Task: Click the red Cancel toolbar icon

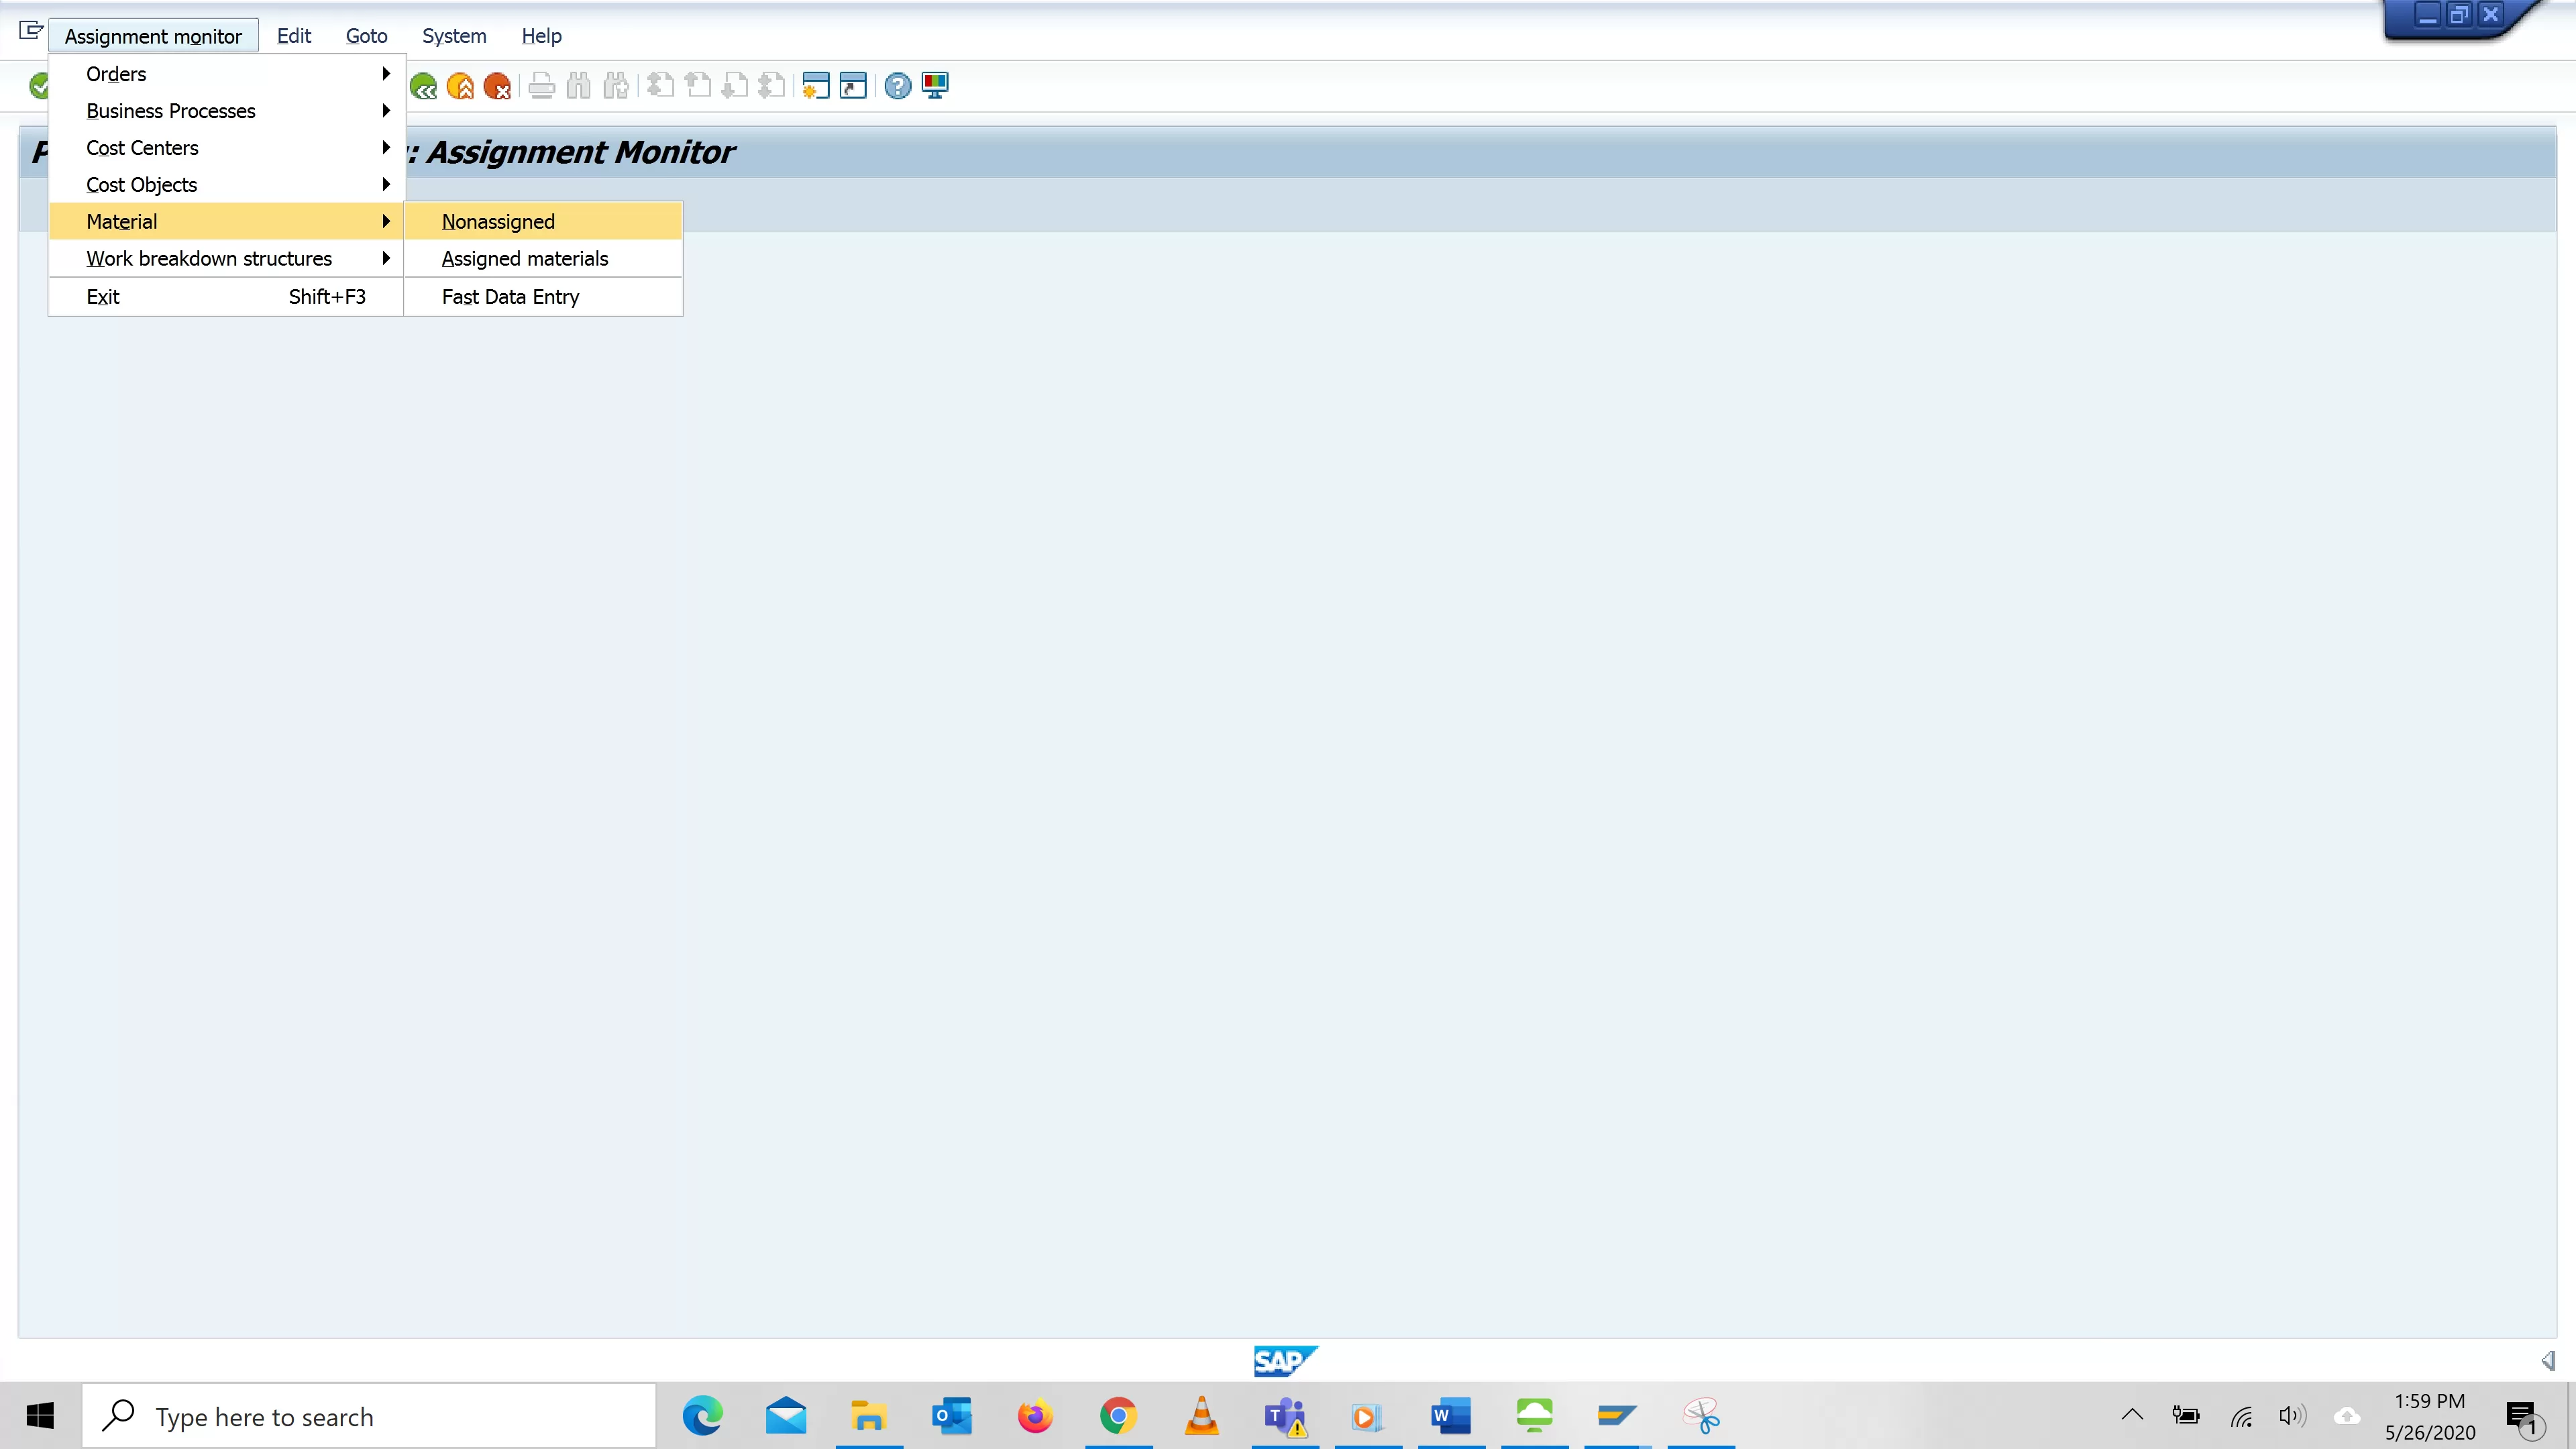Action: (x=497, y=87)
